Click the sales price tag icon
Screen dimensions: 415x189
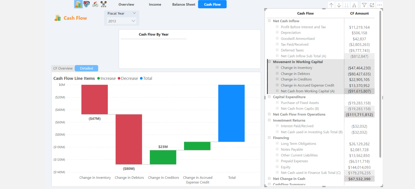(87, 4)
